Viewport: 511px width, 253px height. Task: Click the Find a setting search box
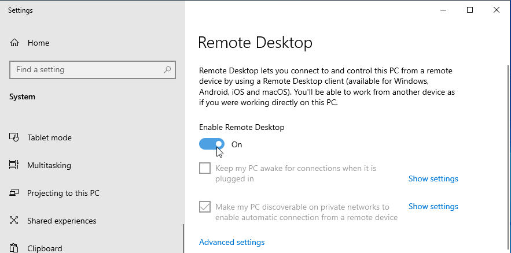(87, 70)
